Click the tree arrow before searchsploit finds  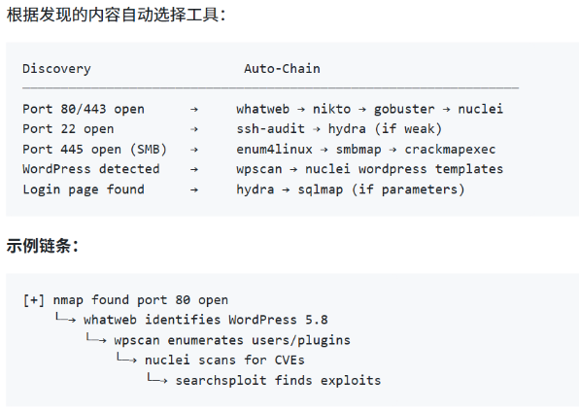click(x=157, y=379)
